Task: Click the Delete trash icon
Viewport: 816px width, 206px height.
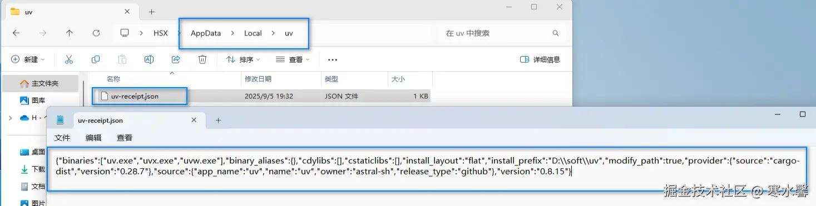Action: (203, 59)
